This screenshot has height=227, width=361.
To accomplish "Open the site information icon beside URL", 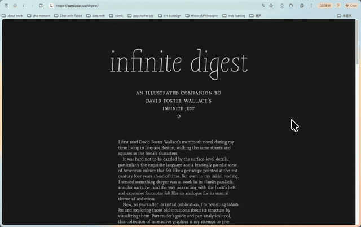I will click(51, 6).
